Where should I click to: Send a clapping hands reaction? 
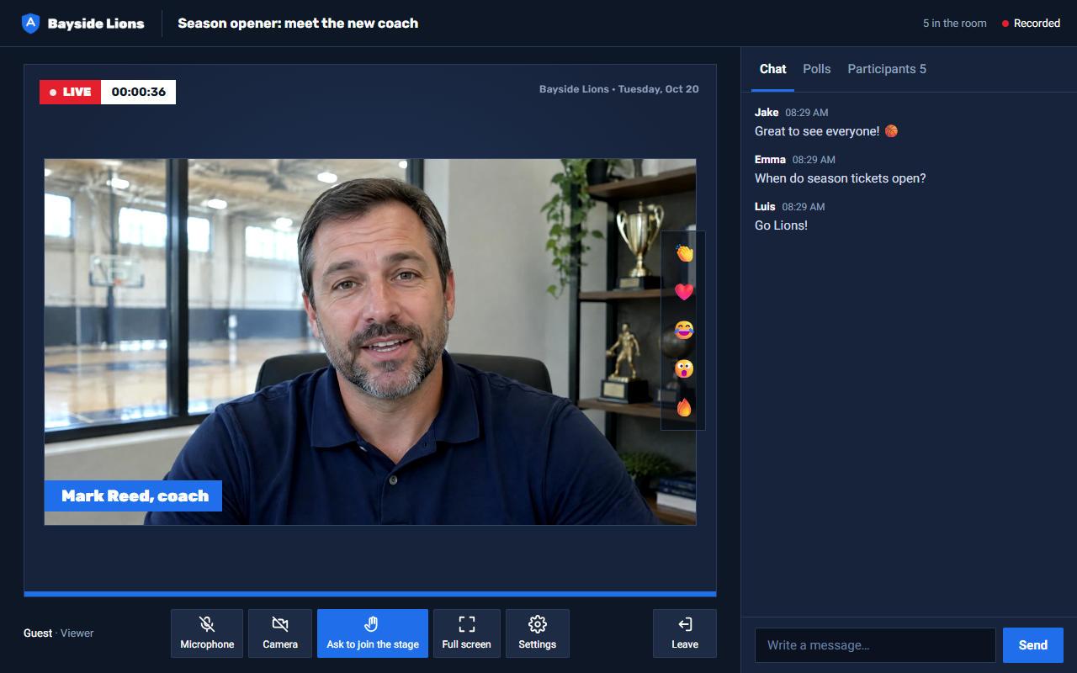tap(684, 252)
